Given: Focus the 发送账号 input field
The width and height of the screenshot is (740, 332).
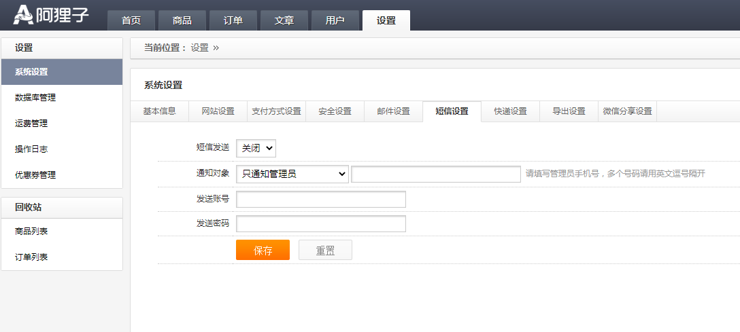Looking at the screenshot, I should tap(320, 199).
